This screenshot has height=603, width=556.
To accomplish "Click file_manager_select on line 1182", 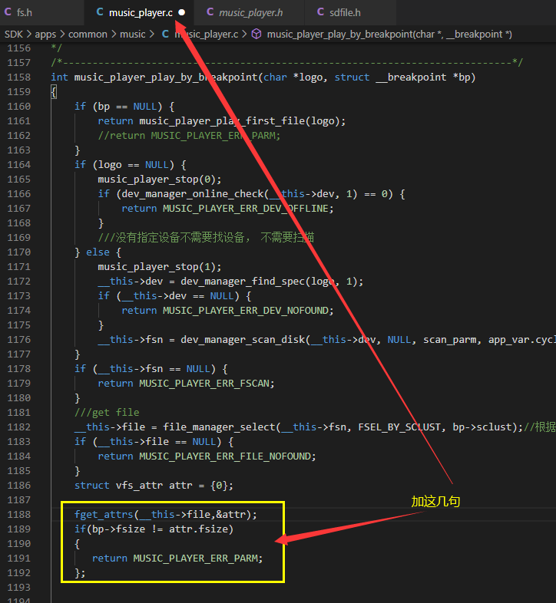I will (x=219, y=427).
